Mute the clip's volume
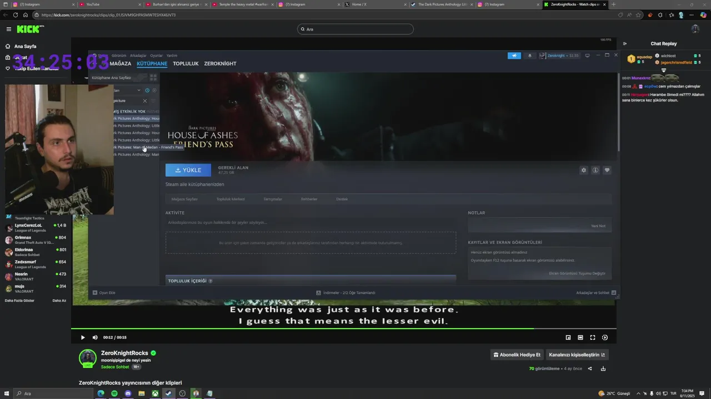The width and height of the screenshot is (711, 399). 95,337
